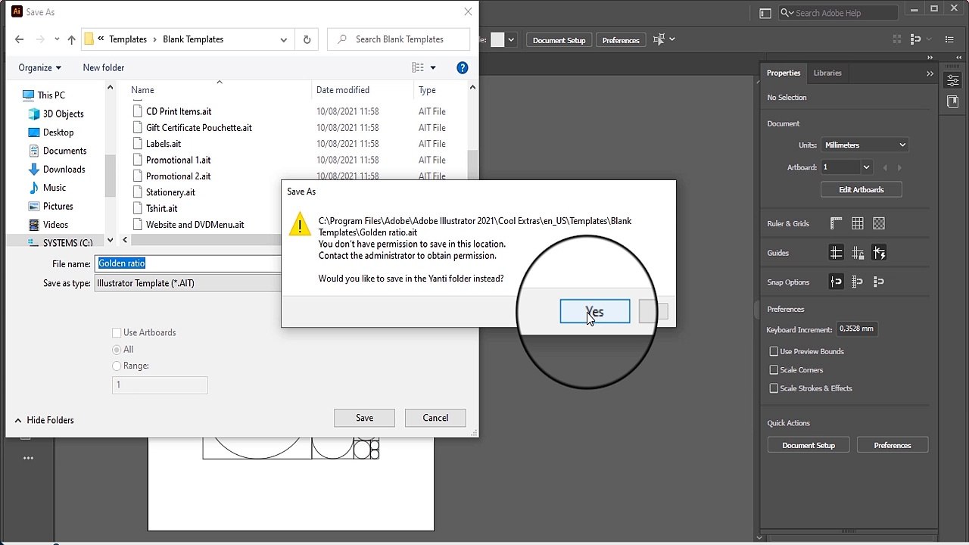The height and width of the screenshot is (545, 969).
Task: Open the blue Help icon in Save As
Action: coord(463,67)
